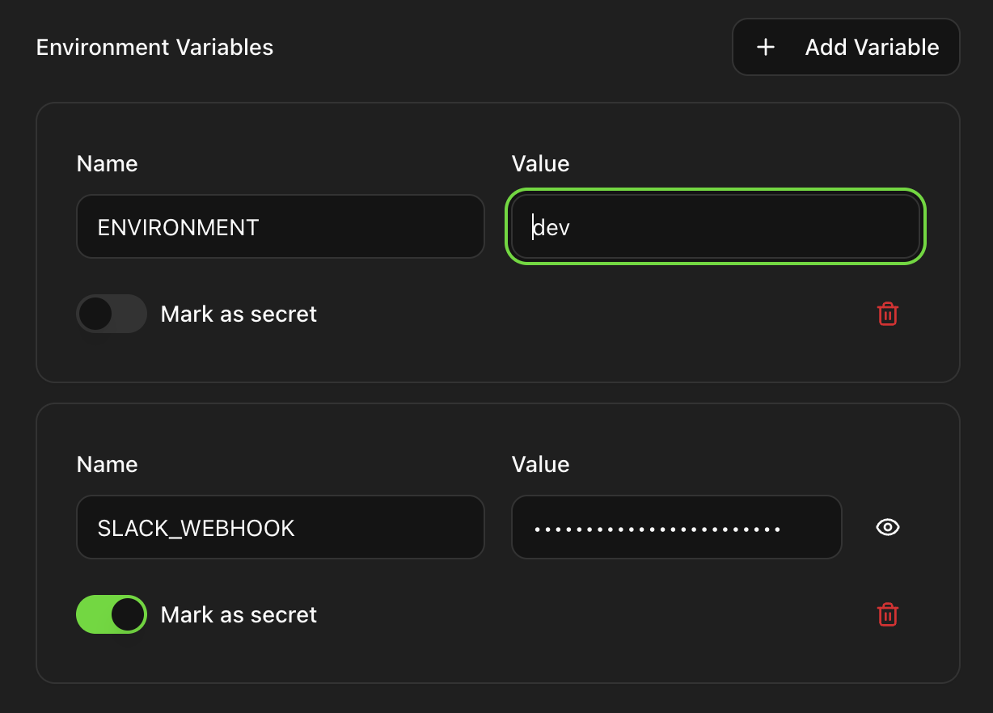Reveal the hidden SLACK_WEBHOOK secret value
The image size is (993, 713).
click(x=887, y=527)
